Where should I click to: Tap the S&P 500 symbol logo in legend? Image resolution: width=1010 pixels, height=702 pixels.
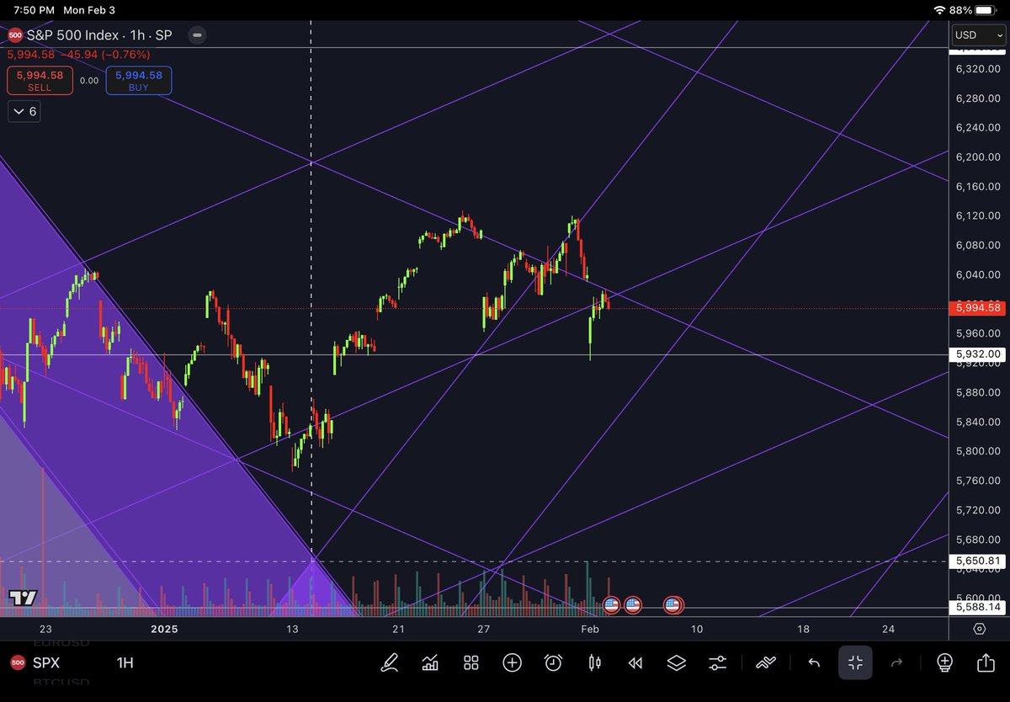pyautogui.click(x=14, y=36)
